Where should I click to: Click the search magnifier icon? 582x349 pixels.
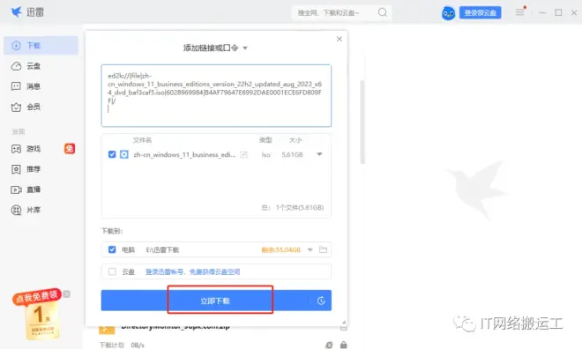383,12
